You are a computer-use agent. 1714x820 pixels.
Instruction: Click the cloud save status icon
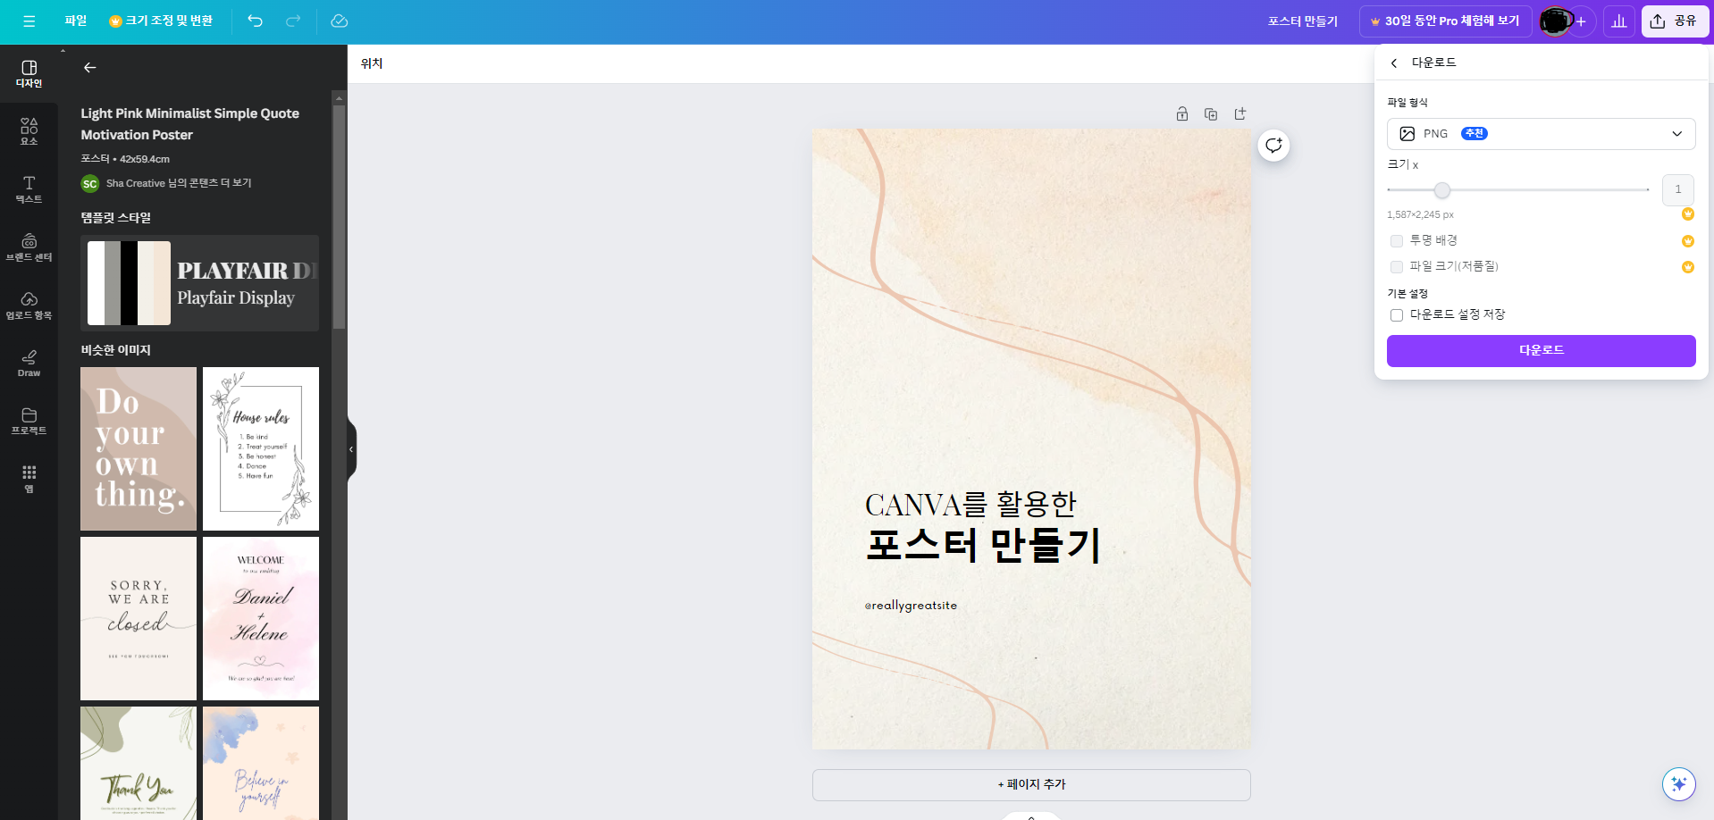pyautogui.click(x=339, y=21)
